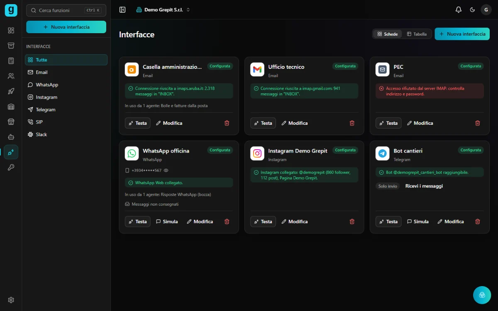Click the Gmail logo on Ufficio tecnico
Viewport: 498px width, 311px height.
click(x=257, y=70)
